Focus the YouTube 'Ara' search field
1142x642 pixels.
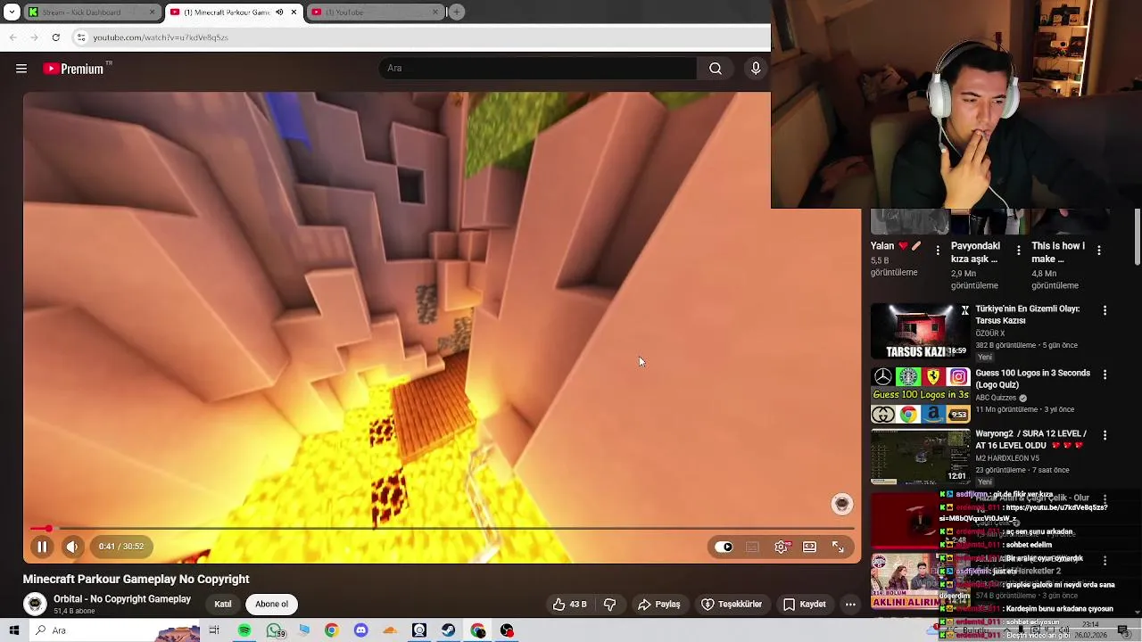click(538, 69)
